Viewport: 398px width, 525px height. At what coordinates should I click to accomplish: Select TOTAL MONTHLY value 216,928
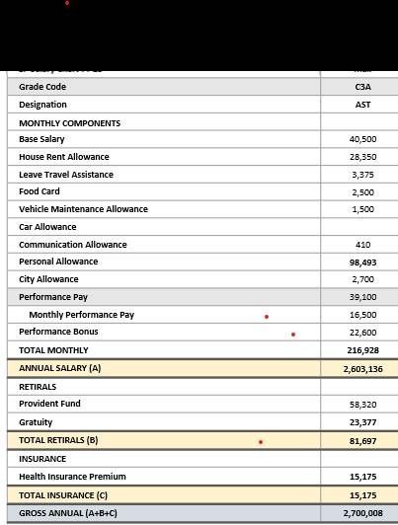362,350
